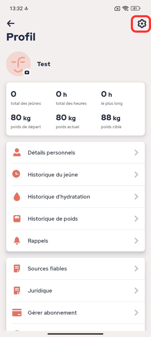Tap the card icon for Gérer abonnement
This screenshot has width=151, height=337.
pyautogui.click(x=17, y=313)
